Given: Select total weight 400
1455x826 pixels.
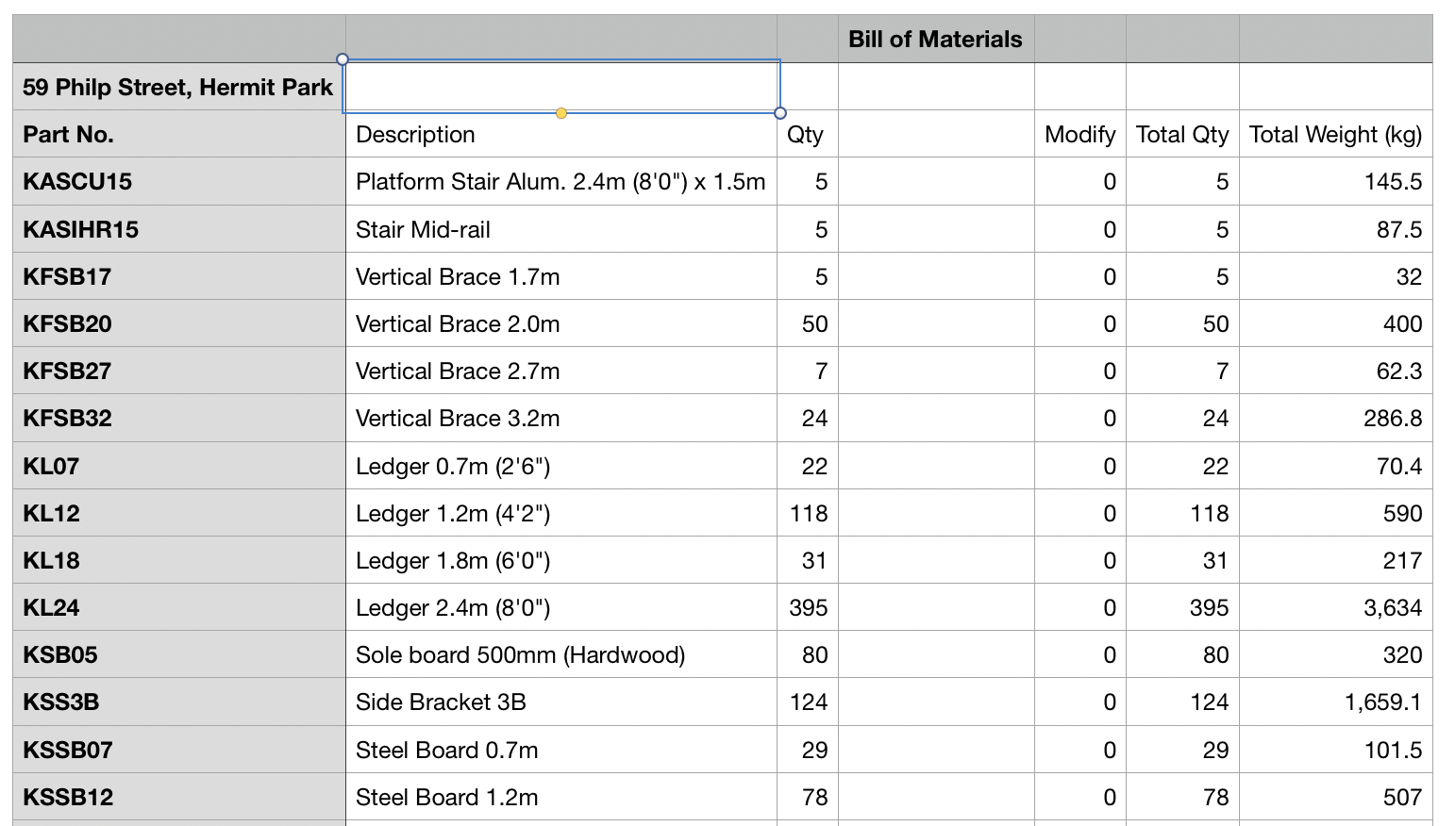Looking at the screenshot, I should click(x=1336, y=323).
